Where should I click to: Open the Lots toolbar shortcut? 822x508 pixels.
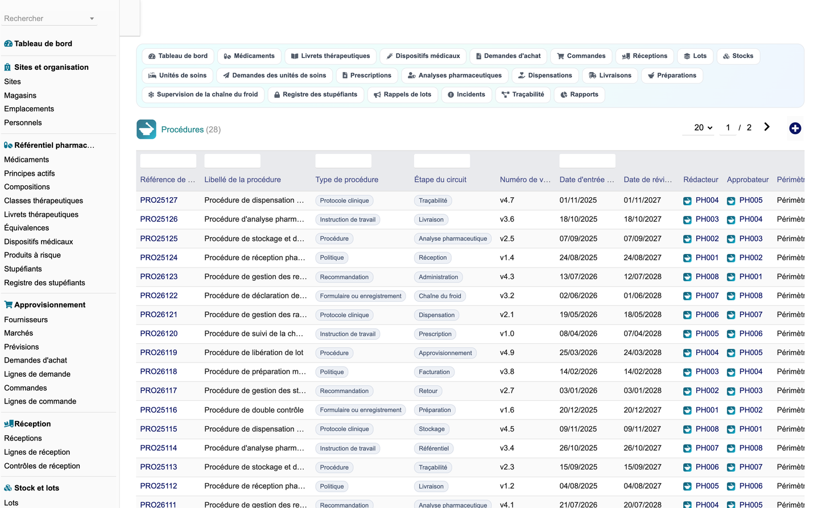pos(695,56)
